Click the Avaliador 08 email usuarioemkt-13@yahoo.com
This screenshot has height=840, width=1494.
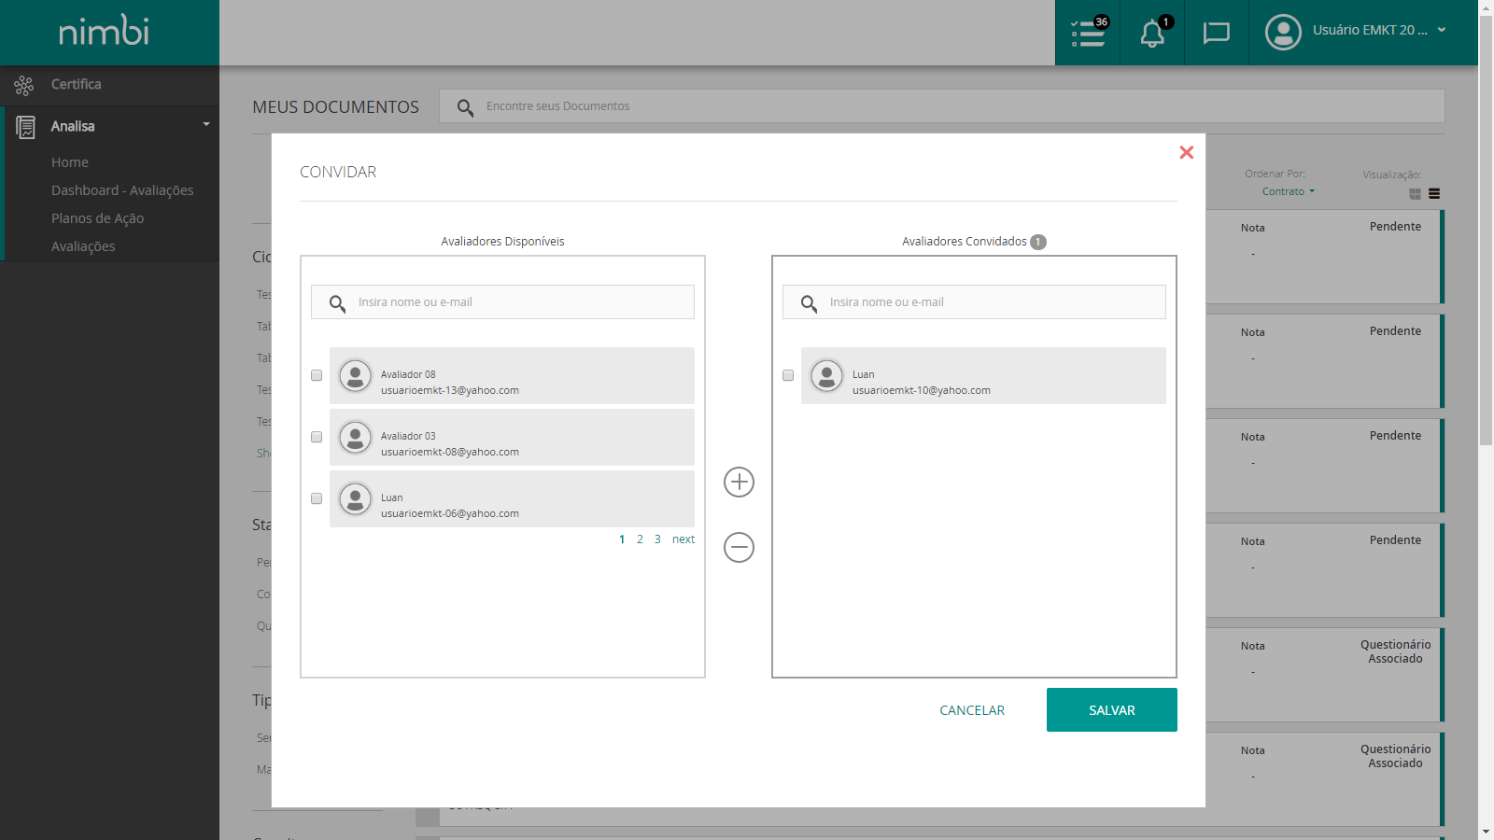450,391
